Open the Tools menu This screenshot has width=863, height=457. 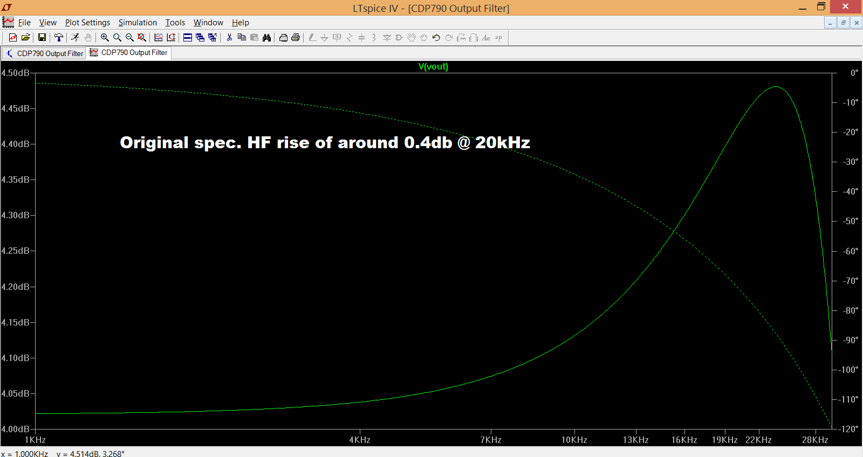pyautogui.click(x=175, y=23)
